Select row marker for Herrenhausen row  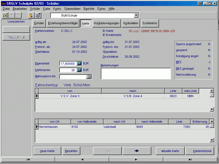coord(37,127)
